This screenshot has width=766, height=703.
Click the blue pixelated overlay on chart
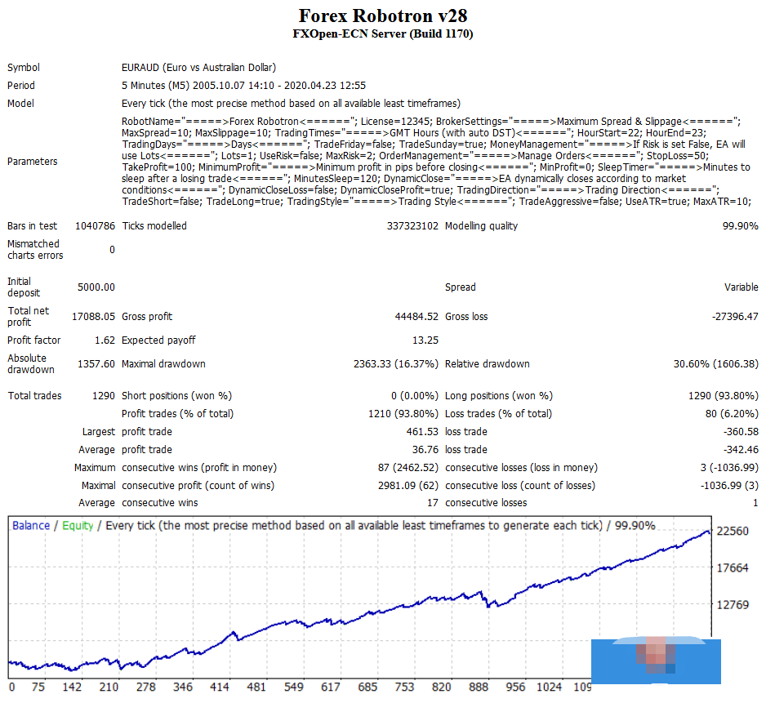(x=656, y=661)
